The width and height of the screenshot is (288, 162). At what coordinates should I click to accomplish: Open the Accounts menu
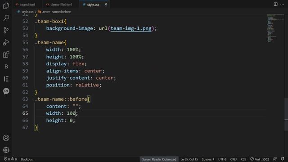(x=6, y=138)
